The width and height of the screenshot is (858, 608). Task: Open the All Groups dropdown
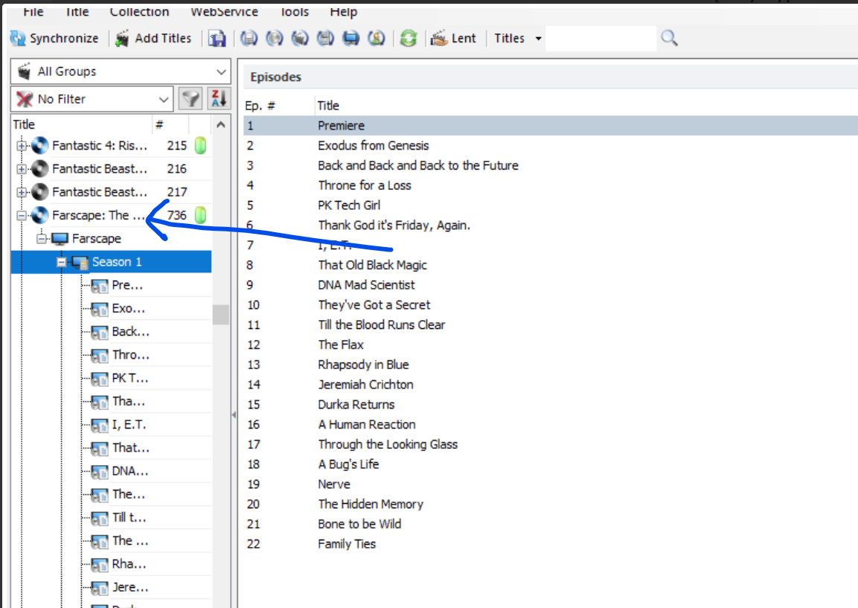(x=121, y=71)
